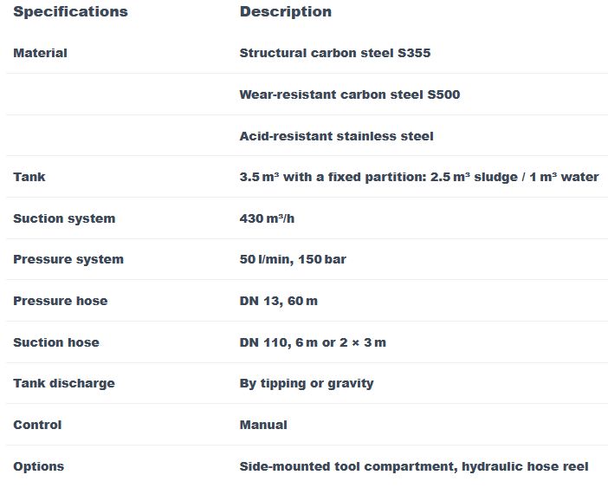
Task: Select the Suction system label
Action: click(64, 218)
